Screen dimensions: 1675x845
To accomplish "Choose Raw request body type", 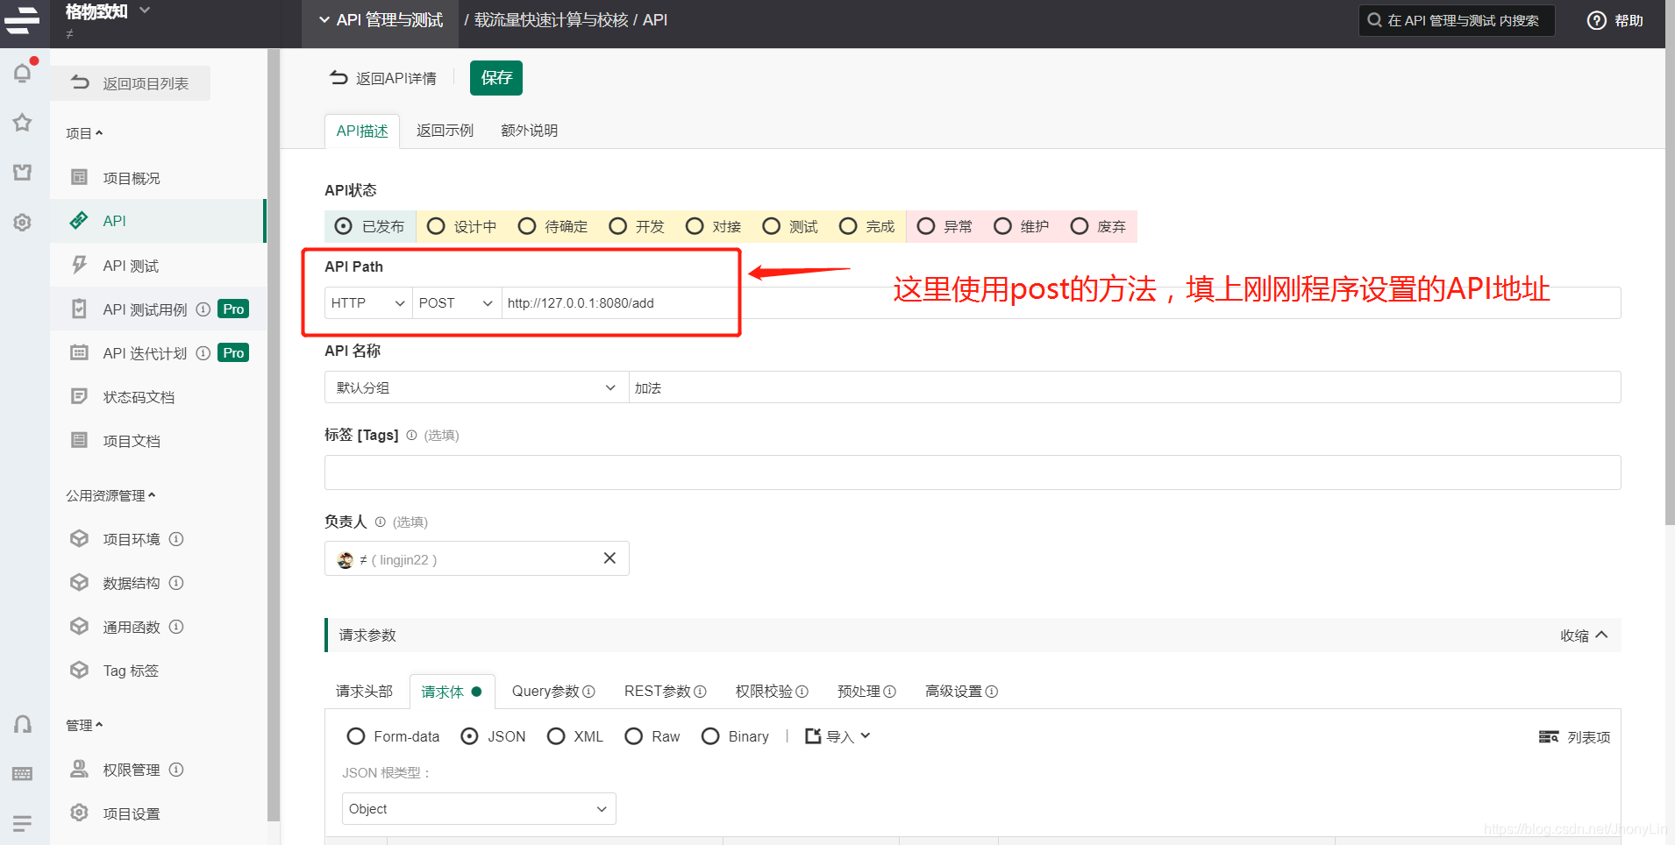I will [x=634, y=736].
